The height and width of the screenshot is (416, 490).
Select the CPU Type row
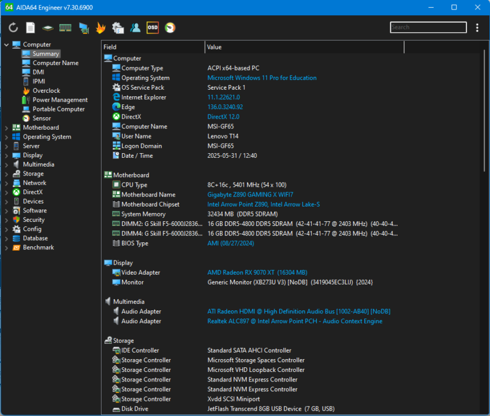point(253,185)
